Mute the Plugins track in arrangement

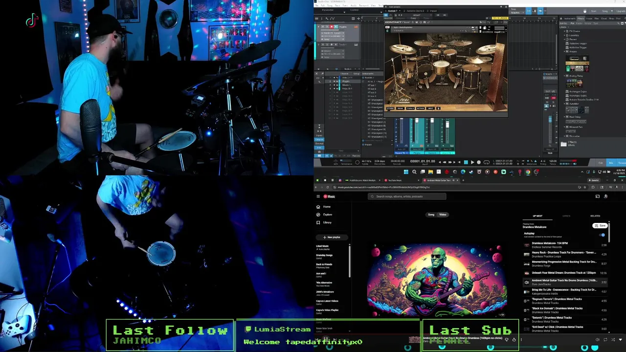click(x=323, y=26)
